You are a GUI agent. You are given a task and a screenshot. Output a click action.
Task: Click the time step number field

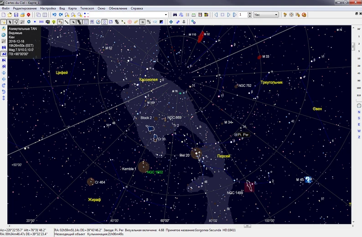point(243,15)
